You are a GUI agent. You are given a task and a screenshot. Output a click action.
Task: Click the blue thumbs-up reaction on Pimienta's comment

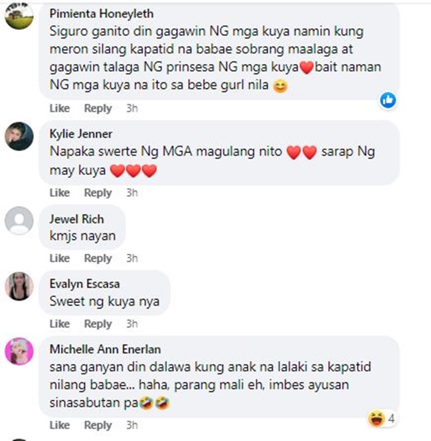[388, 100]
